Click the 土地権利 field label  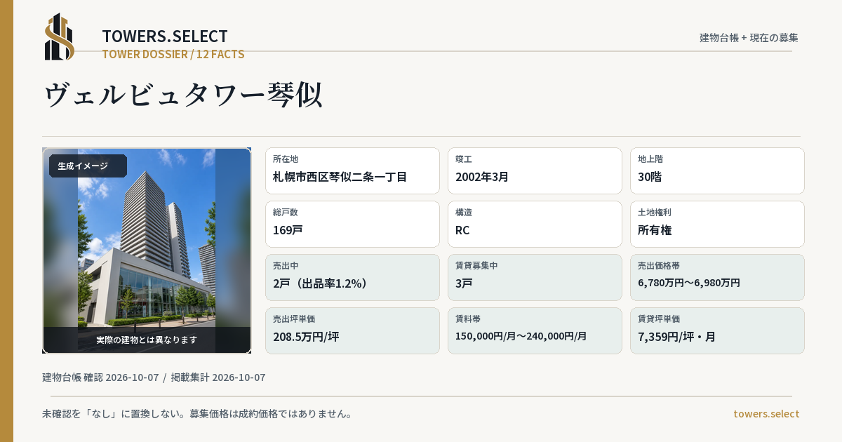655,213
